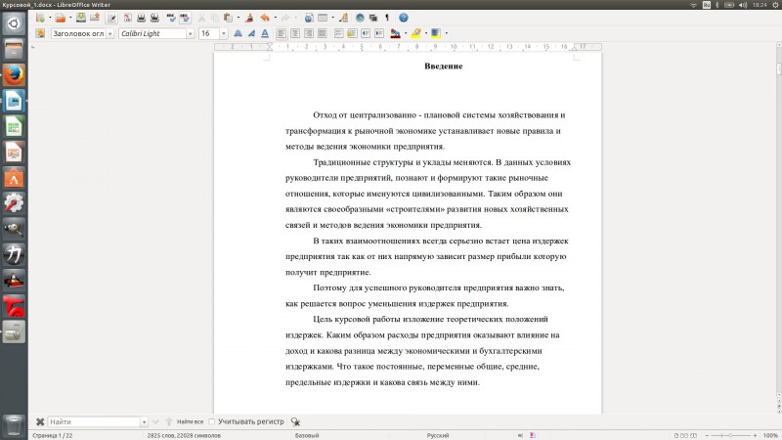Open Paste options dropdown arrow
782x440 pixels.
coord(239,18)
